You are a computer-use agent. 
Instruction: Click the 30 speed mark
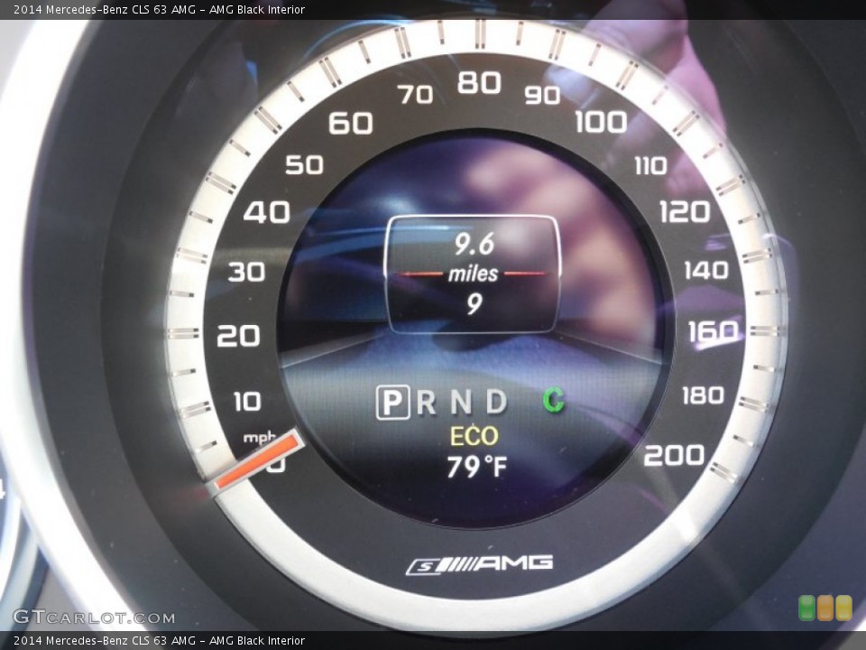246,272
